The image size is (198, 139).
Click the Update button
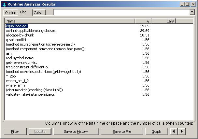click(x=40, y=132)
